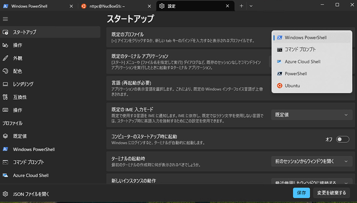Open the 既定の IME 入力モード dropdown

pyautogui.click(x=312, y=115)
